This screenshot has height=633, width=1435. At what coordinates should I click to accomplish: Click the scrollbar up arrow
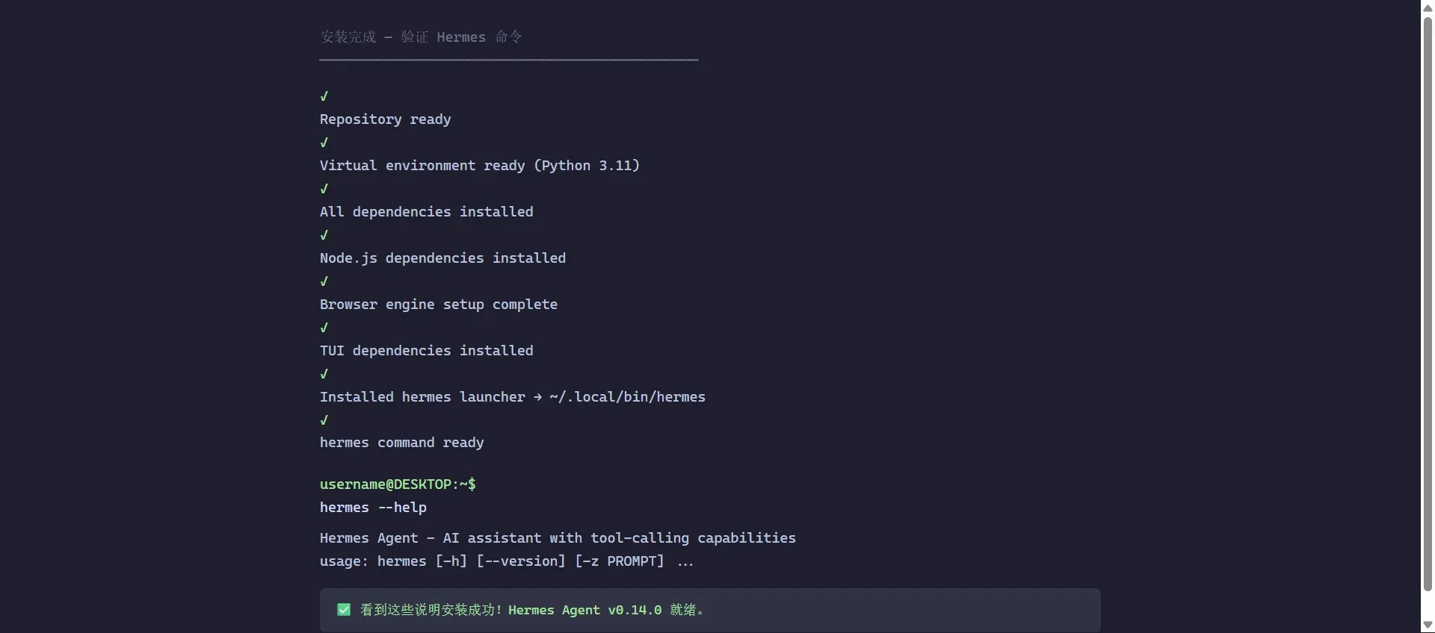point(1428,7)
